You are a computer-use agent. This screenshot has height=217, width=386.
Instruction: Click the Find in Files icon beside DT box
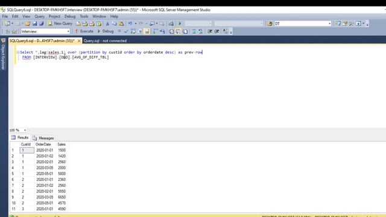tap(270, 24)
